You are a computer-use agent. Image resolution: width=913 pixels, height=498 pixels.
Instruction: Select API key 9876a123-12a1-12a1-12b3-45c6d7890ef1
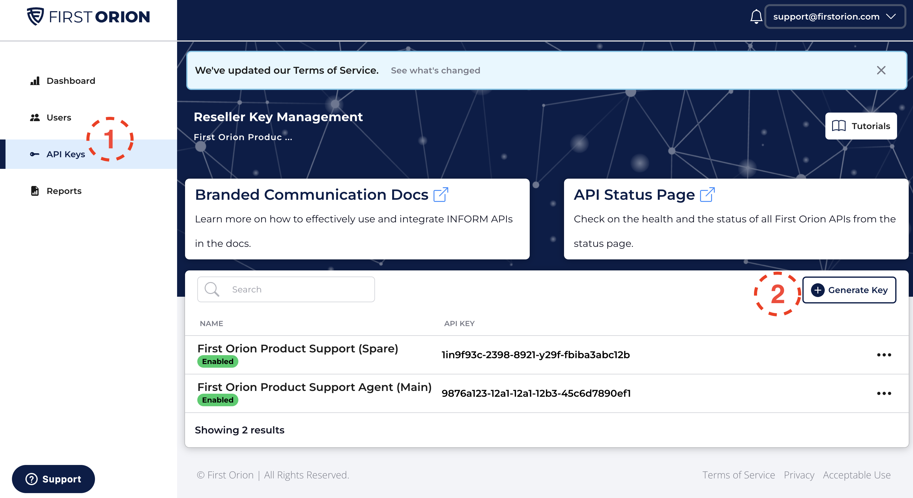point(536,393)
